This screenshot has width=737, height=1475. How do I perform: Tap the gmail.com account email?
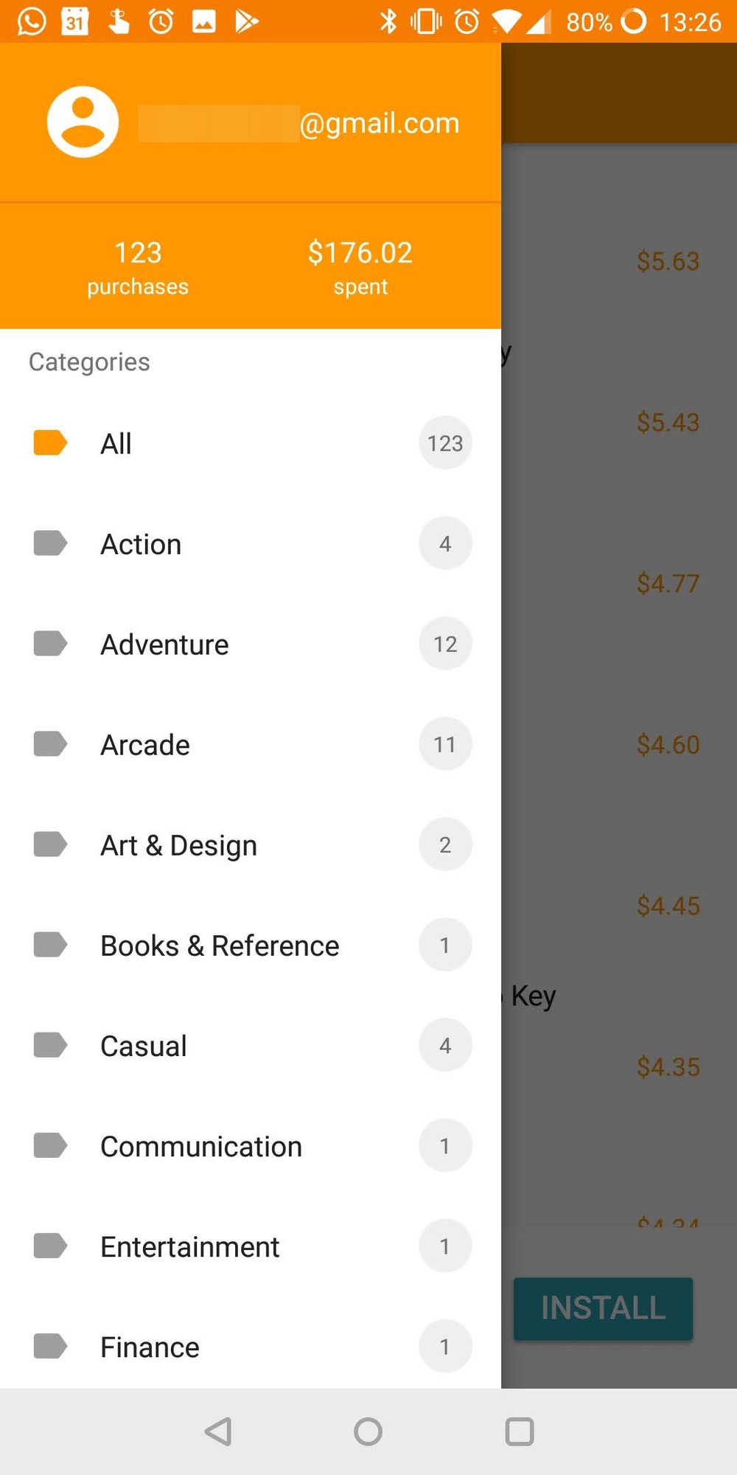[298, 122]
